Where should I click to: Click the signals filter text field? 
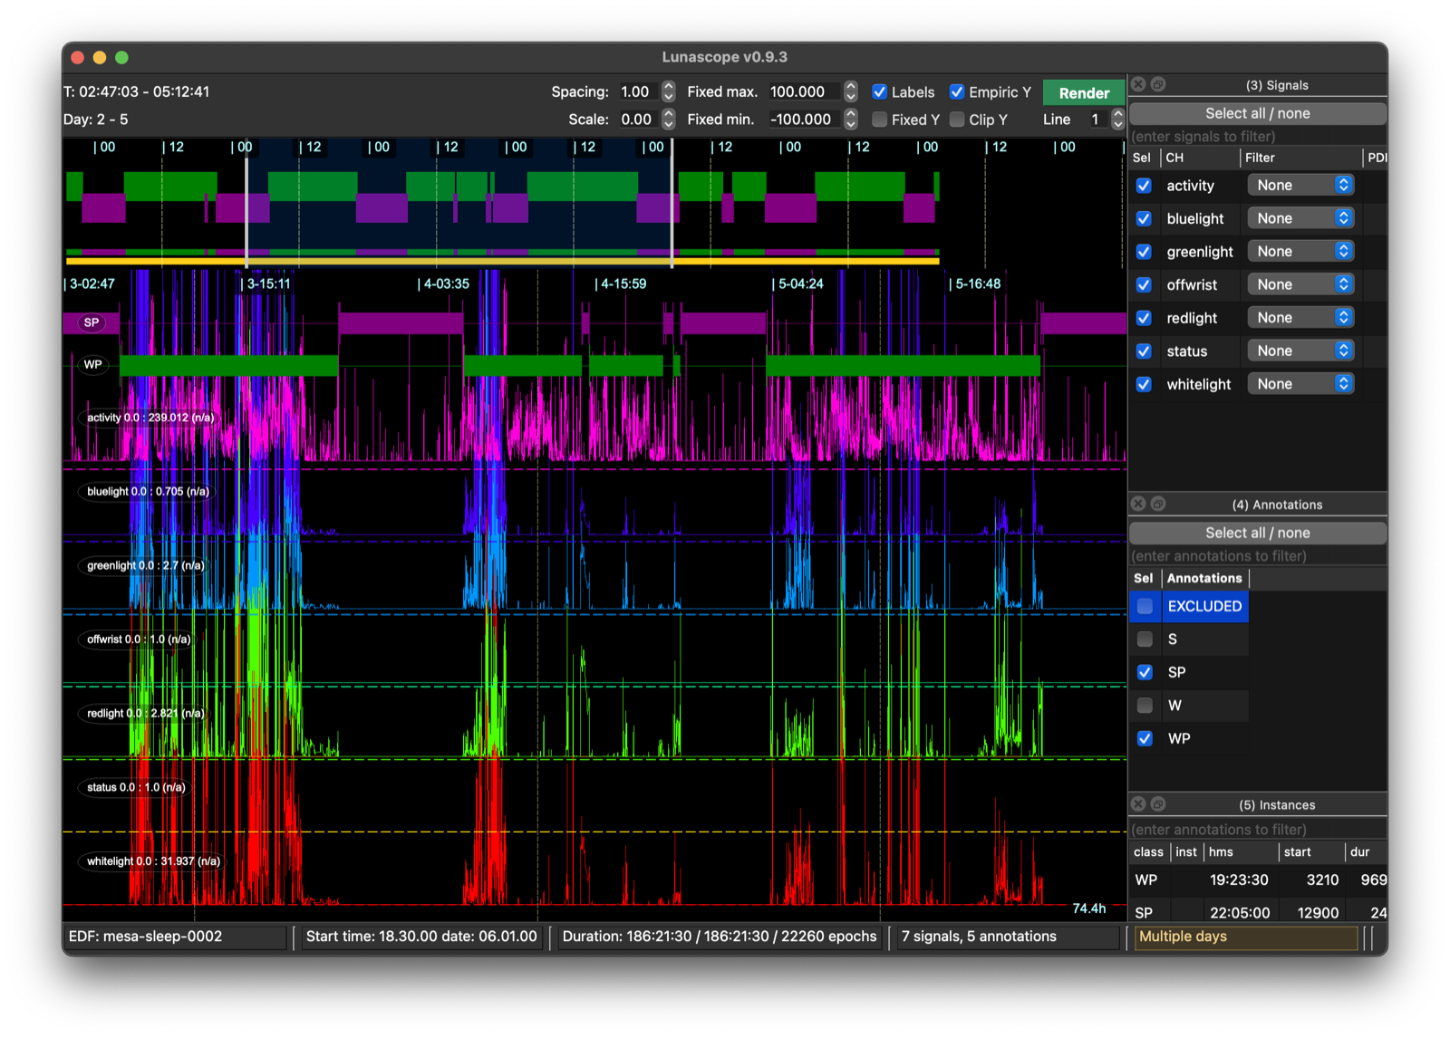click(1257, 137)
